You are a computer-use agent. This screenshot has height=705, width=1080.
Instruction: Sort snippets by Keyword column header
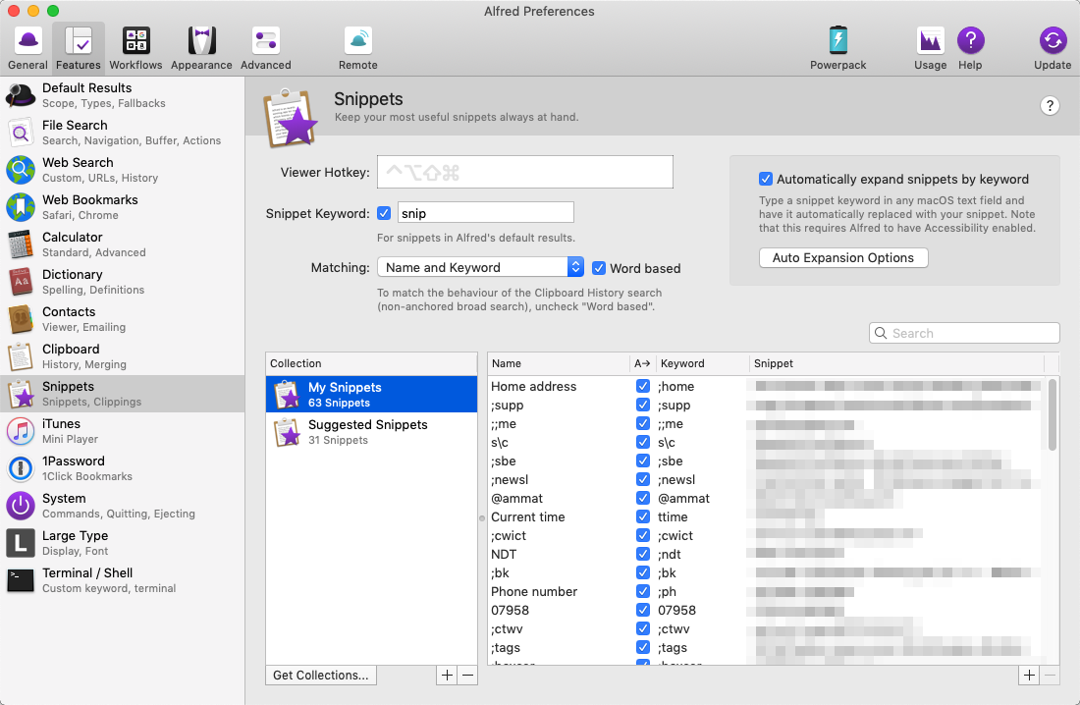[x=702, y=363]
